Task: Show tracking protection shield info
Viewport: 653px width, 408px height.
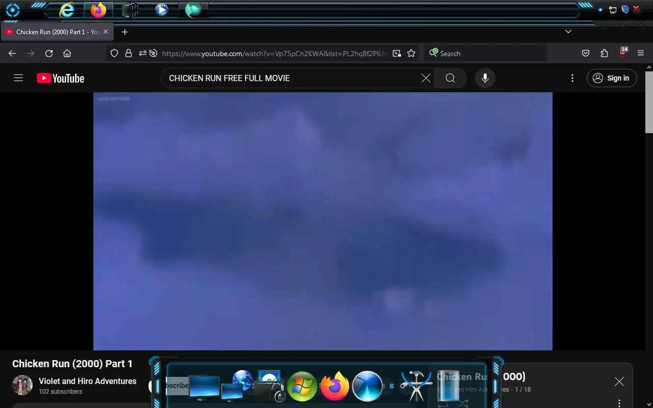Action: (114, 54)
